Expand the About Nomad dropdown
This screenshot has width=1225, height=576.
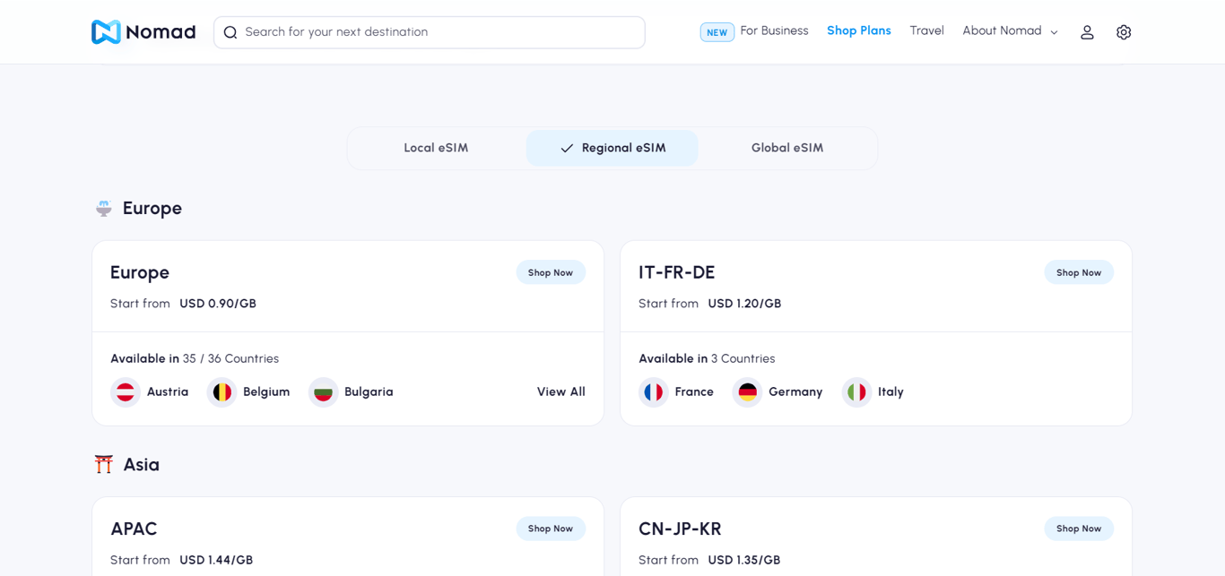[x=1011, y=31]
